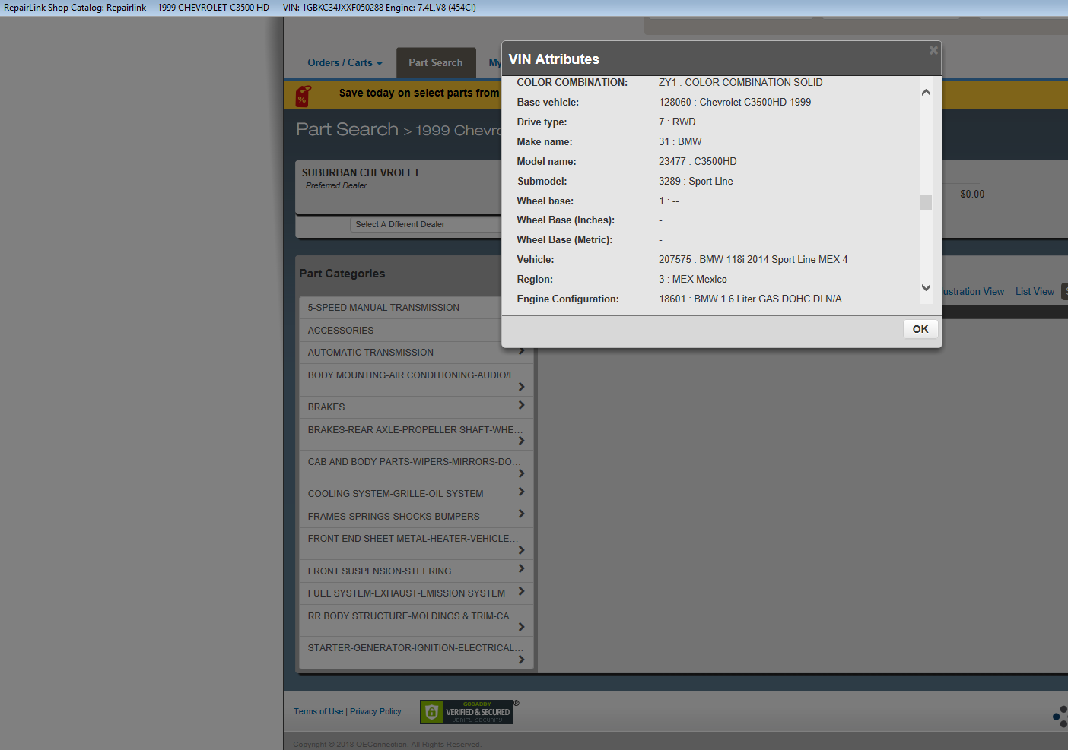Switch to List View
Screen dimensions: 1068x750
(1035, 292)
